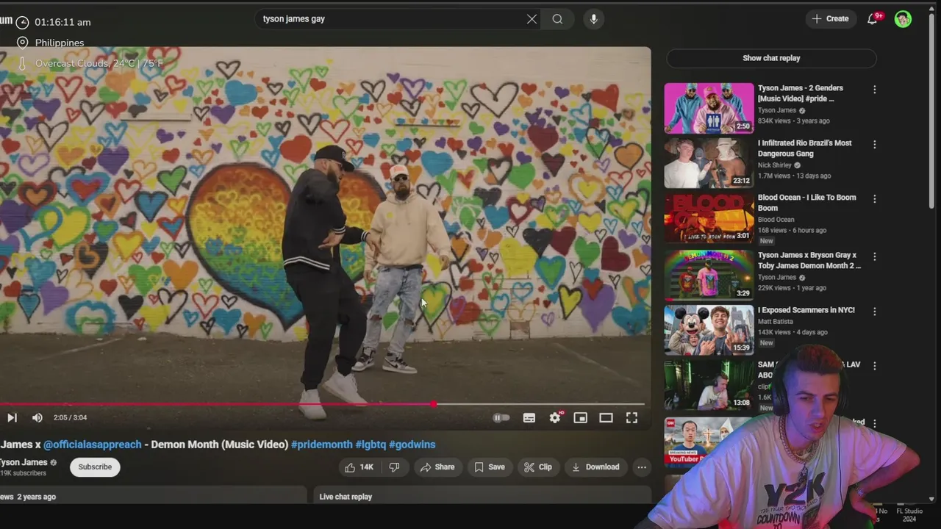Toggle the autoplay switch in player
This screenshot has width=941, height=529.
pyautogui.click(x=501, y=417)
